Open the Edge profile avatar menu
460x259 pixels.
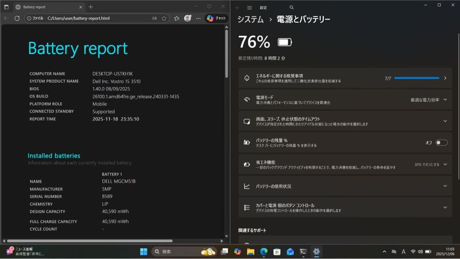tap(187, 18)
